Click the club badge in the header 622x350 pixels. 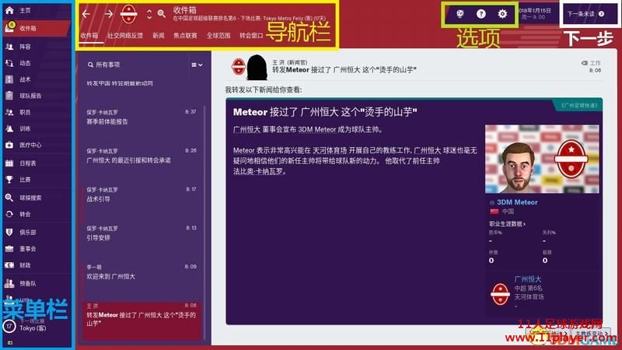pyautogui.click(x=128, y=14)
